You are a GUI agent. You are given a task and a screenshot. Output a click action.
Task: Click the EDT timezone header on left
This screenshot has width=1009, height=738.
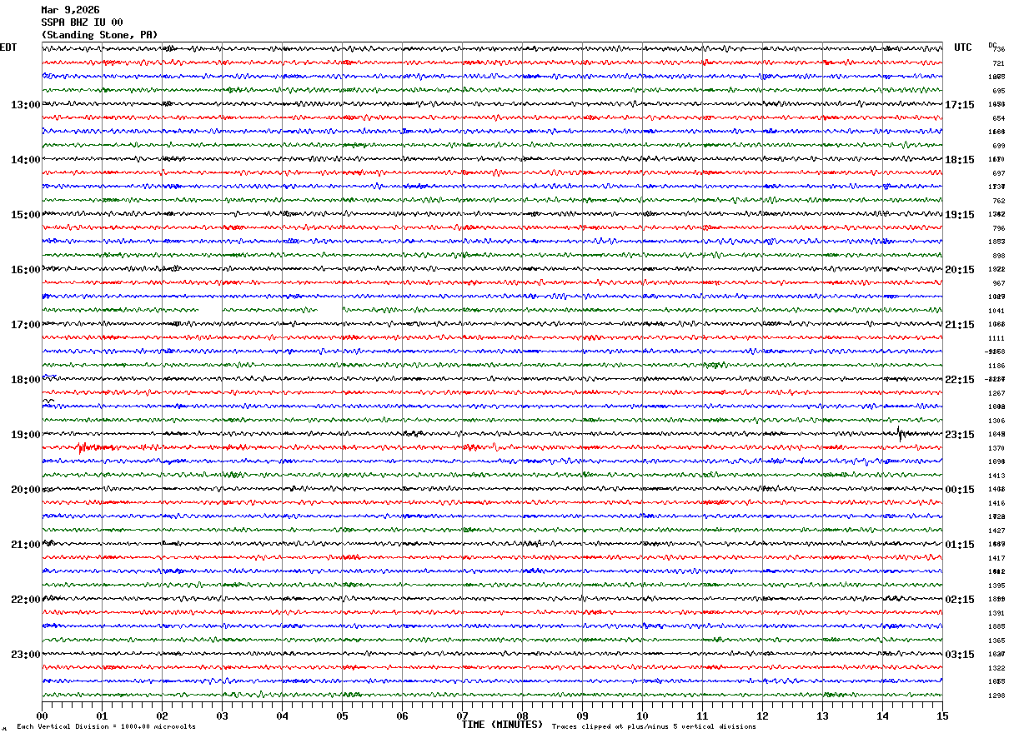tap(8, 47)
